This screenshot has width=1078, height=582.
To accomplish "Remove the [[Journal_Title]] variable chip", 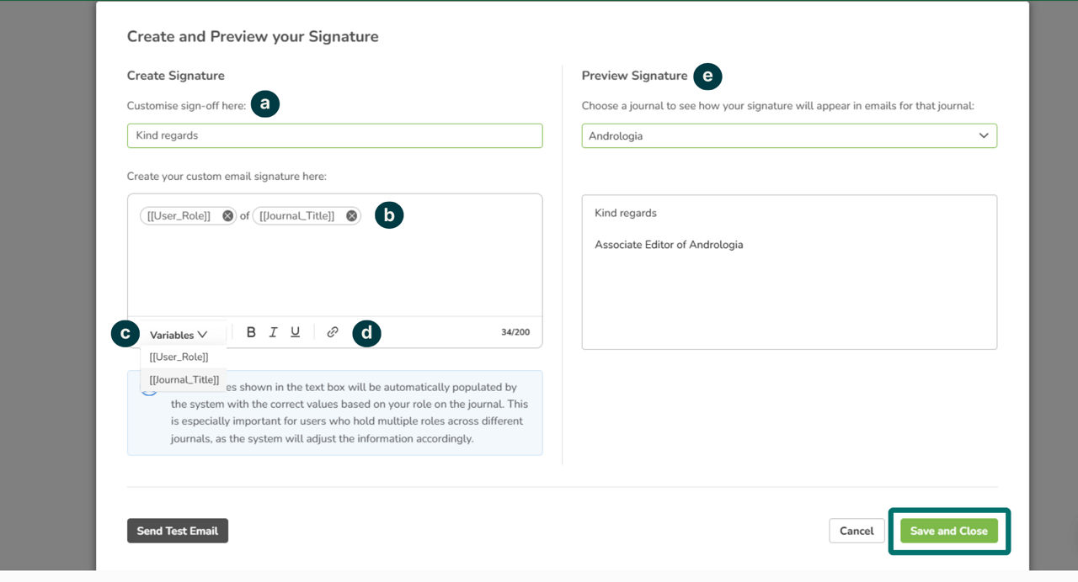I will (x=352, y=216).
